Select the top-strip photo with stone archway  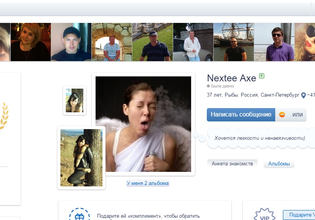pos(112,42)
